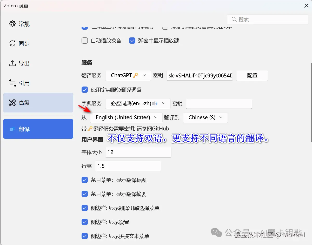取消勾选弹窗中显示播放键
Image resolution: width=312 pixels, height=245 pixels.
(x=132, y=41)
